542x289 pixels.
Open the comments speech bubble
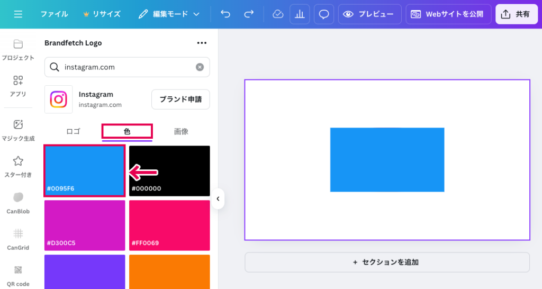coord(324,14)
